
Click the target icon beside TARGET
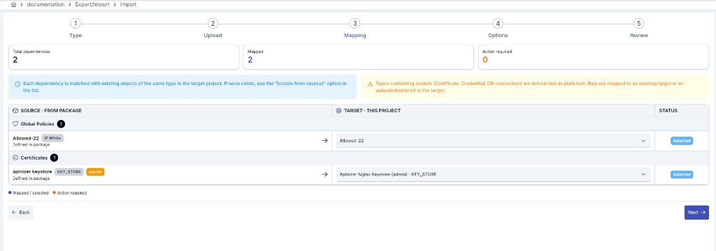tap(338, 111)
